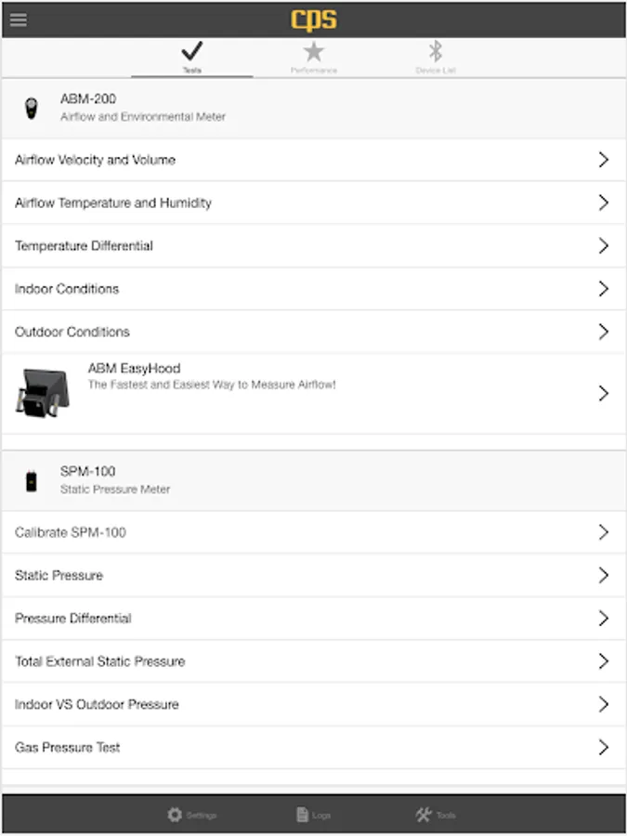Open Airflow Temperature and Humidity test
Screen dimensions: 627x836
[x=314, y=202]
